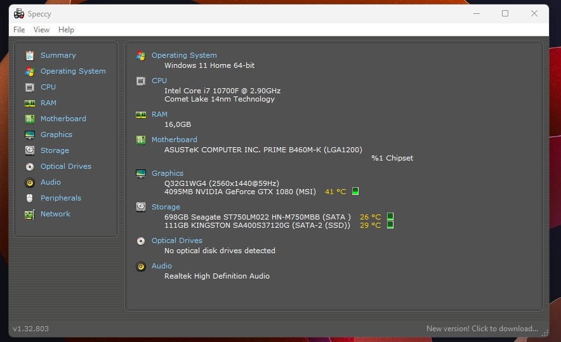Image resolution: width=561 pixels, height=342 pixels.
Task: Click 'ASUSTeK COMPUTER INC. PRIME B460M-K' text
Action: 242,150
